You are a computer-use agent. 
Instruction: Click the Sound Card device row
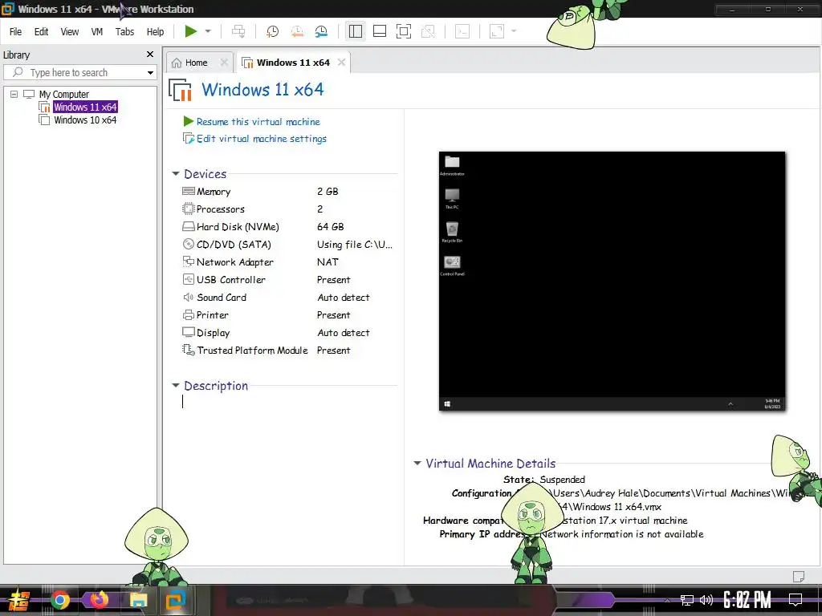288,298
